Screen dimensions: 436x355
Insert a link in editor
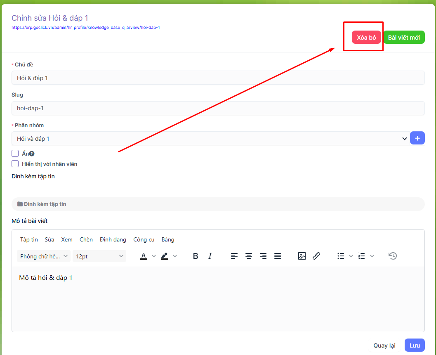(x=316, y=256)
